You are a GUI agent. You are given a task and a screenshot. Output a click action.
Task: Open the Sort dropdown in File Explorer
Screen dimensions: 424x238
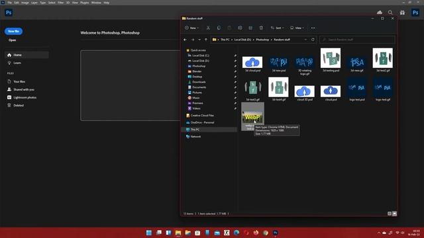point(277,28)
